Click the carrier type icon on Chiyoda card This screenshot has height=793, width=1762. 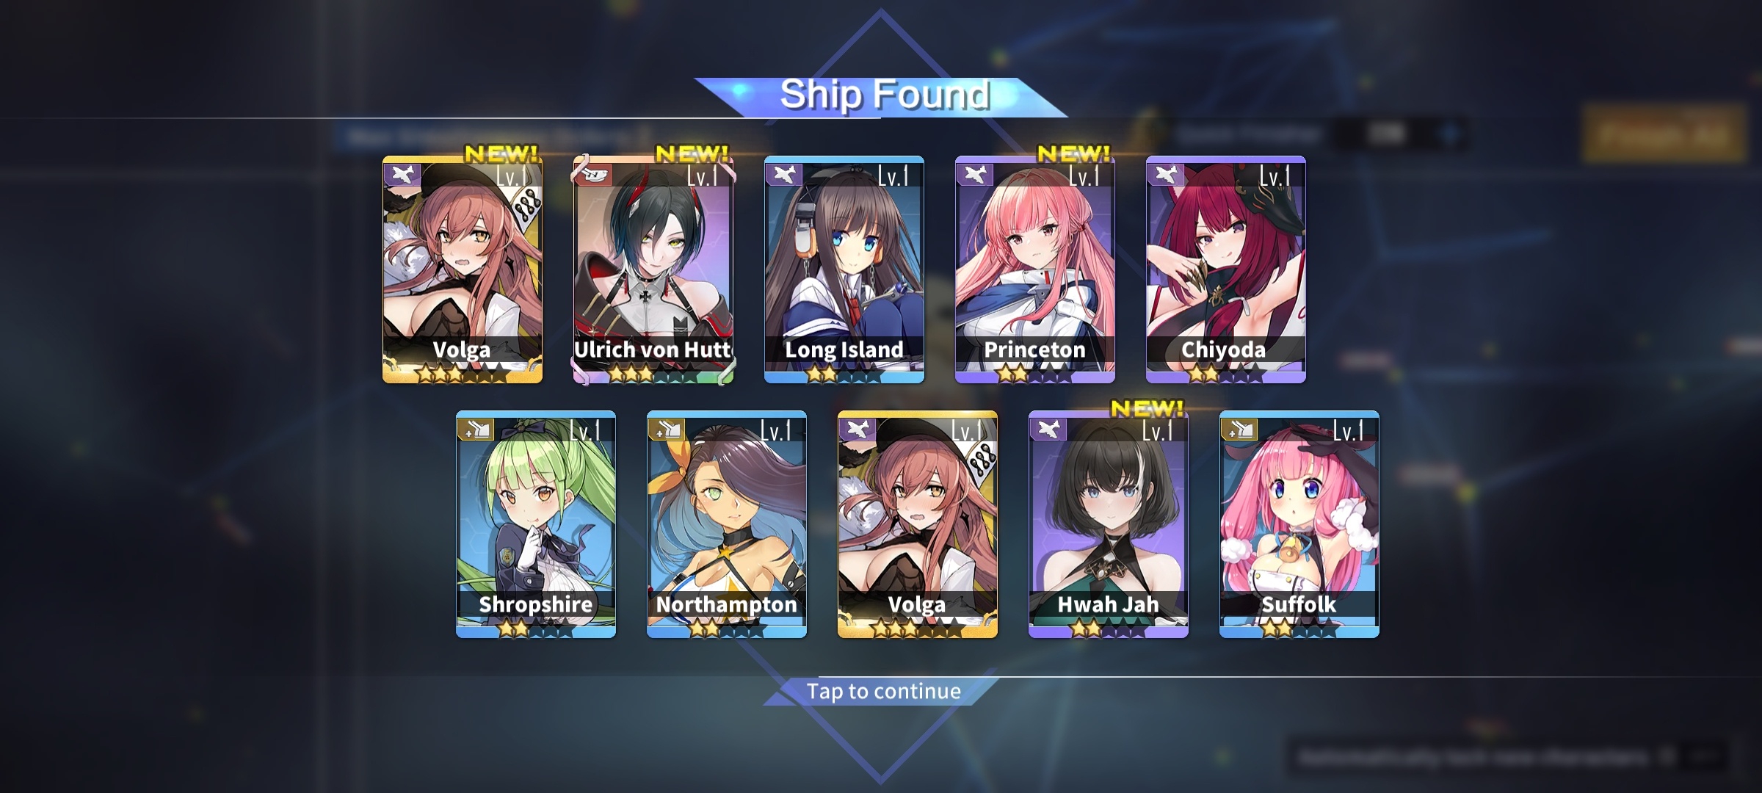[1166, 175]
